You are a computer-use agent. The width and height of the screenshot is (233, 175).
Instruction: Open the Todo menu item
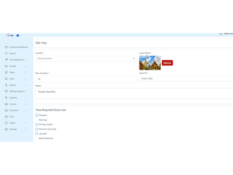tap(12, 117)
